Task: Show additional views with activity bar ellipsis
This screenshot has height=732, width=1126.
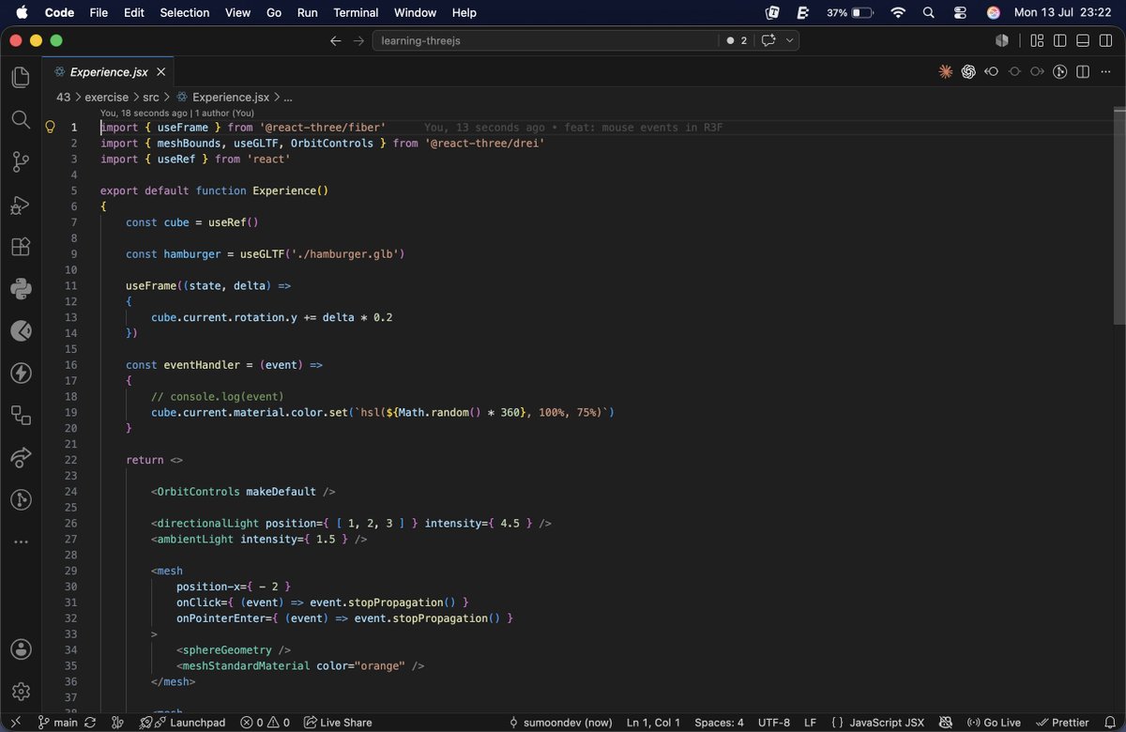Action: click(21, 541)
